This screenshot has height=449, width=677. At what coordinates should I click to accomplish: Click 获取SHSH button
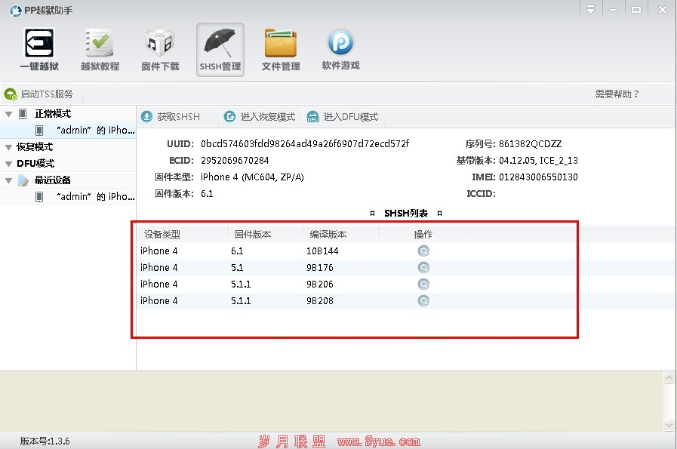click(x=170, y=116)
